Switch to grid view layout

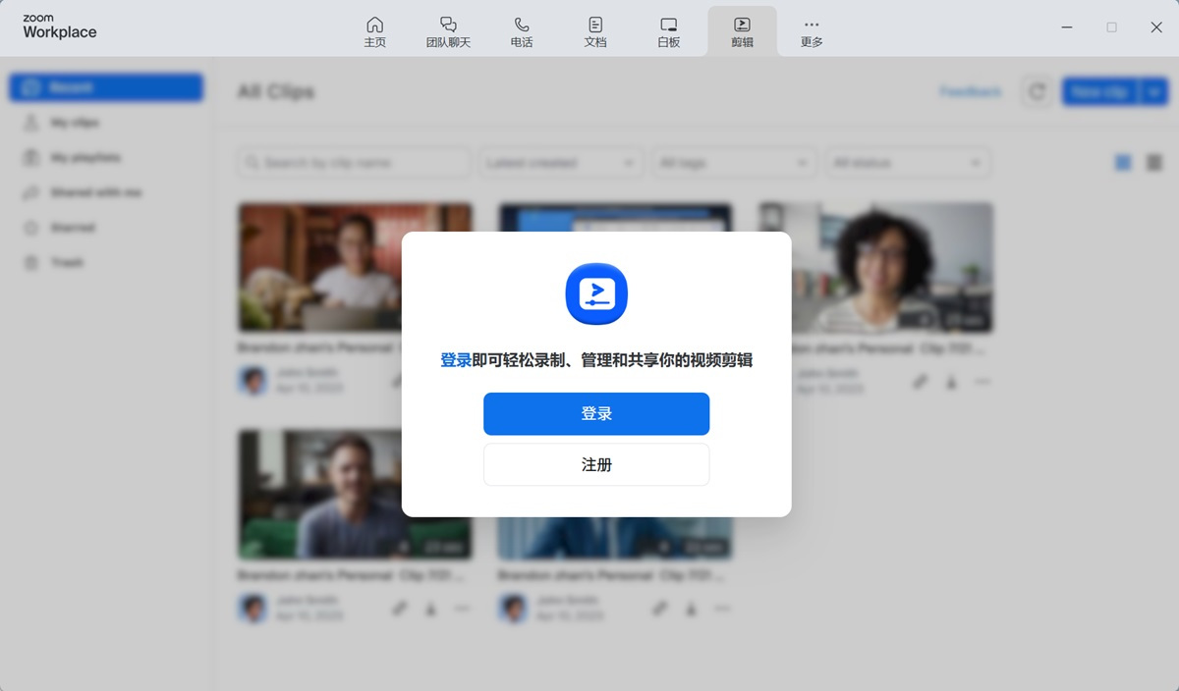pyautogui.click(x=1123, y=163)
